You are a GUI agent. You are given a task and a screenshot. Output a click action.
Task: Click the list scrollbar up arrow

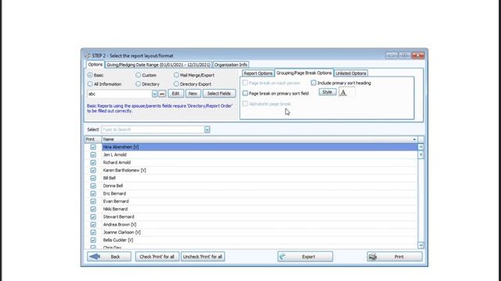[x=421, y=148]
